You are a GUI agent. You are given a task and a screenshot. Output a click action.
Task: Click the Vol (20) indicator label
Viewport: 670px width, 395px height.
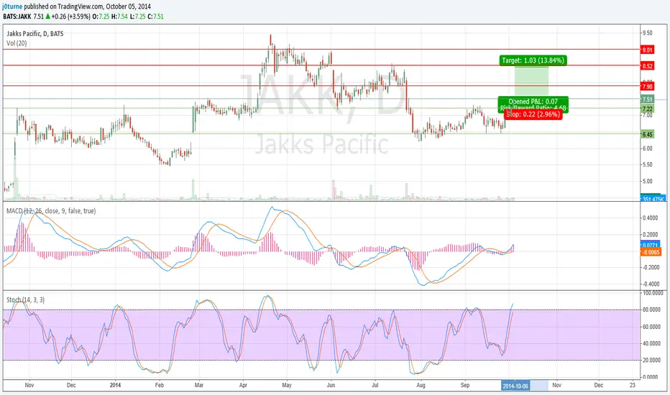click(17, 43)
